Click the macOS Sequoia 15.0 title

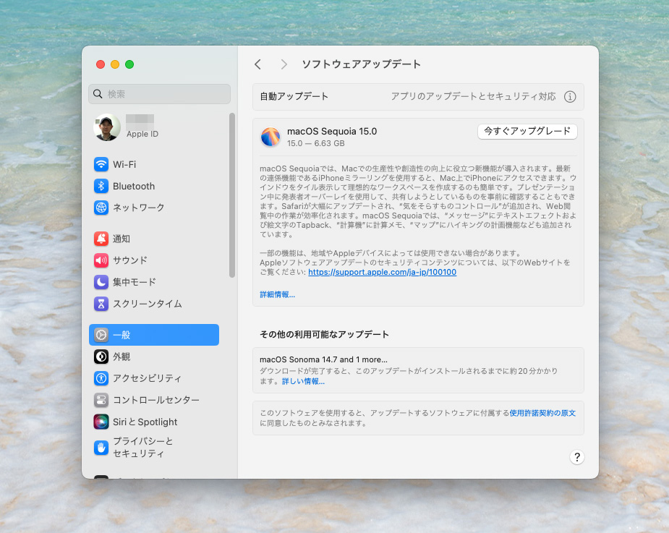coord(332,132)
